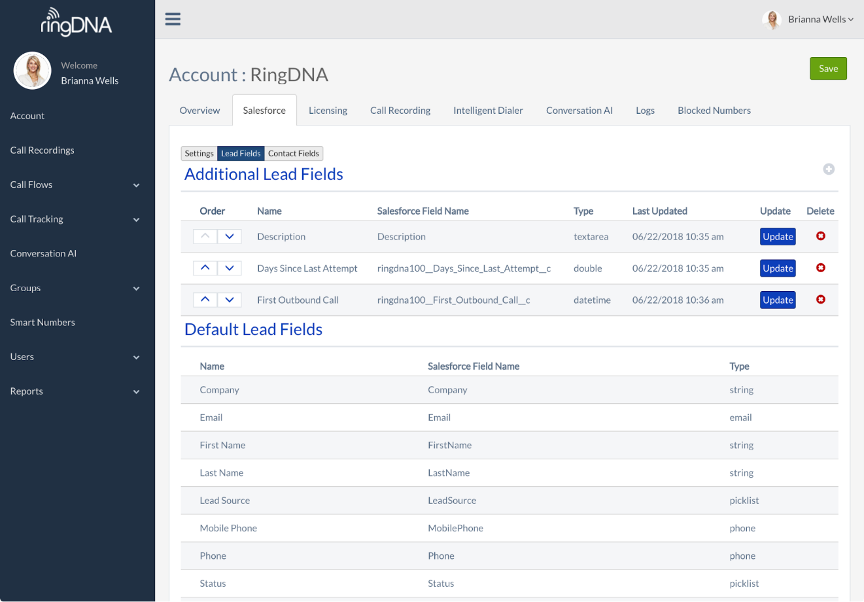Select the Lead Fields sub-tab
Viewport: 864px width, 602px height.
click(241, 153)
